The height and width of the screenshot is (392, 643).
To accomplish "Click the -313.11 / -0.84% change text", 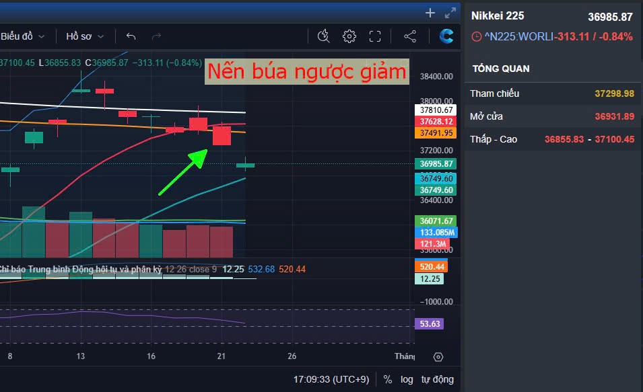I will point(593,37).
